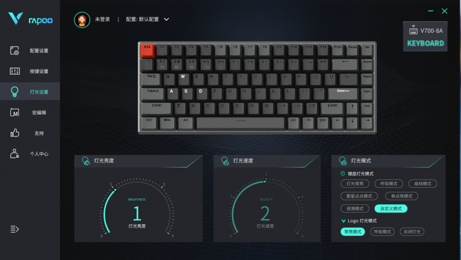Click the red ESC key on keyboard
Screen dimensions: 461x260
(148, 51)
